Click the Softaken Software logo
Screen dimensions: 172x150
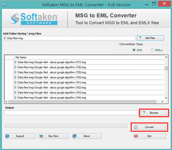click(x=34, y=19)
